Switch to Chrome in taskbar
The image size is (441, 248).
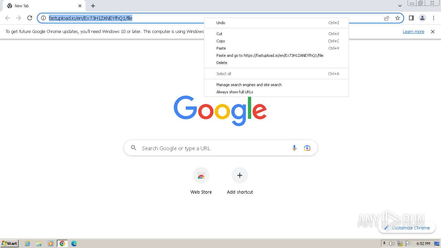point(62,244)
